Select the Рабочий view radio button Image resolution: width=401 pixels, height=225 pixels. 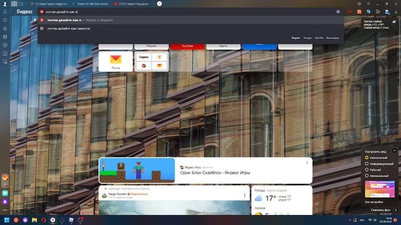coord(367,169)
